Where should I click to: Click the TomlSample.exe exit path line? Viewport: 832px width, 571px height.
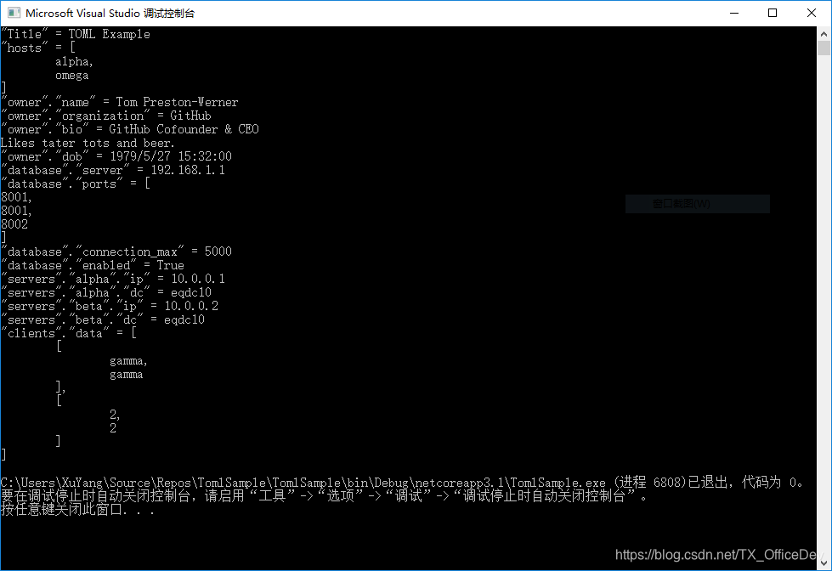402,483
